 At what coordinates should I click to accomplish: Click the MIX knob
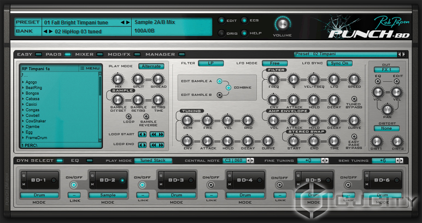pyautogui.click(x=118, y=79)
